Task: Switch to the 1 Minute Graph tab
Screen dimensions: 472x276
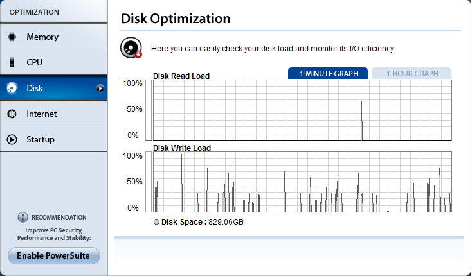Action: click(328, 74)
